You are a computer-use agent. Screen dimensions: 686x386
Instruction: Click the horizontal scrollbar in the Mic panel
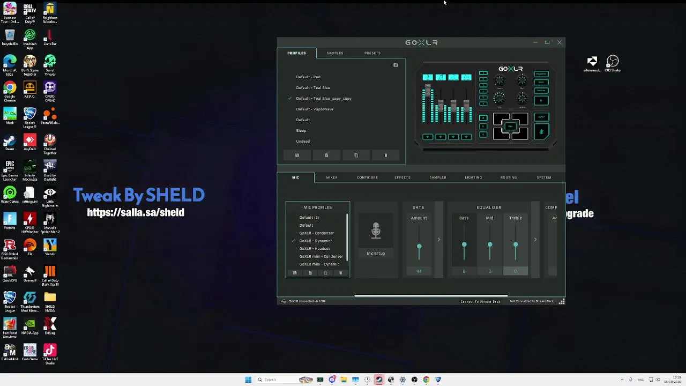(431, 295)
